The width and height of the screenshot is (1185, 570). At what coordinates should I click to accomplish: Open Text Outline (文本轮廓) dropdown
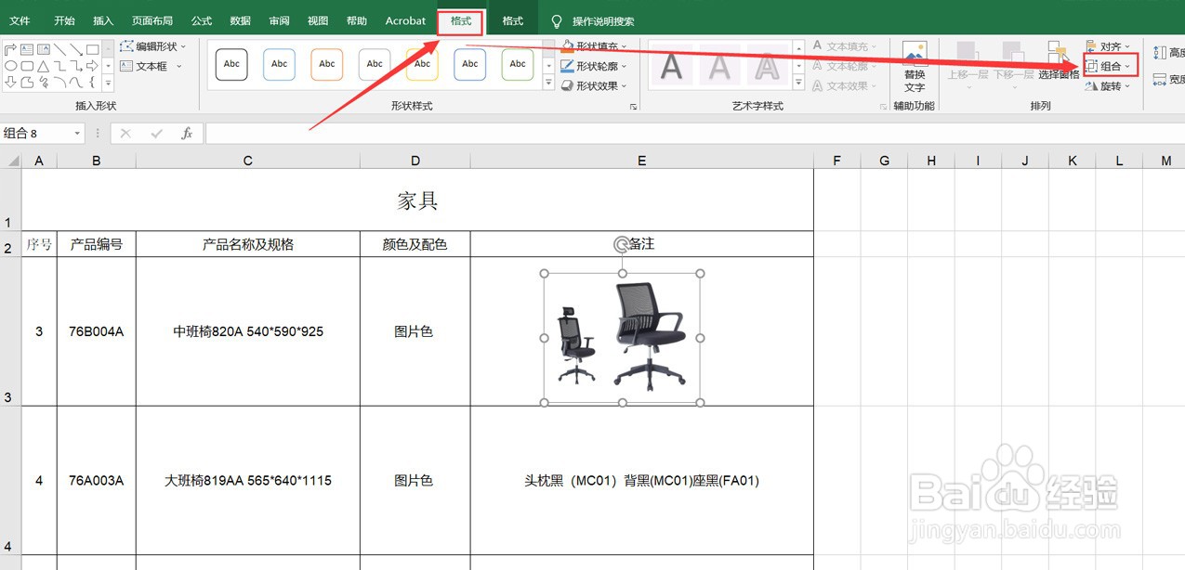[844, 66]
